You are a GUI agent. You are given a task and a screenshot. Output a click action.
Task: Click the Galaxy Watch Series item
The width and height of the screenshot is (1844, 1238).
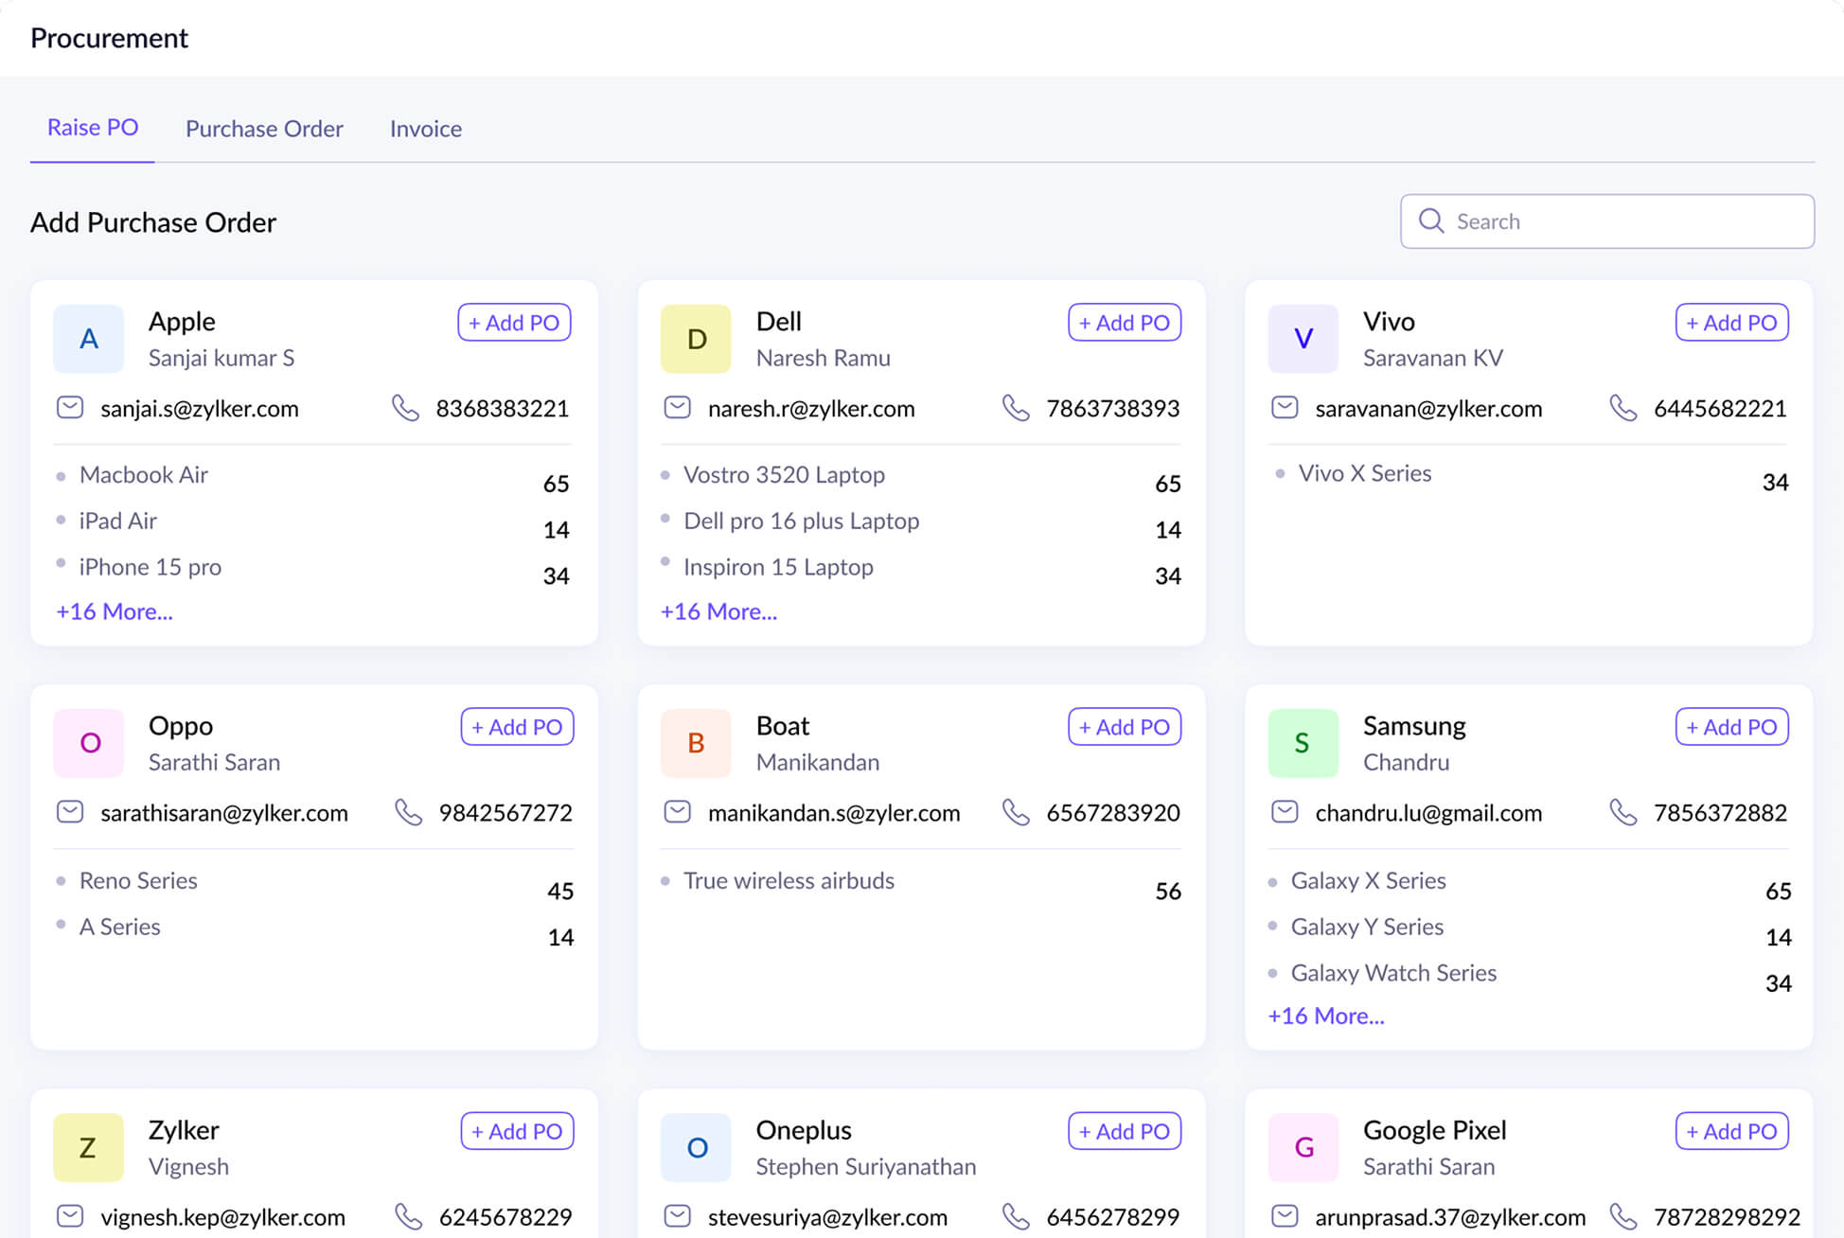click(x=1393, y=973)
